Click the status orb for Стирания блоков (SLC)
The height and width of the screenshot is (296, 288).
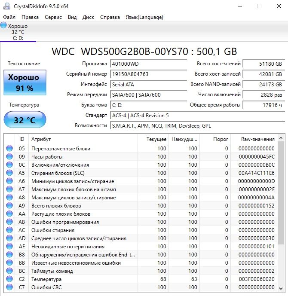(9, 173)
